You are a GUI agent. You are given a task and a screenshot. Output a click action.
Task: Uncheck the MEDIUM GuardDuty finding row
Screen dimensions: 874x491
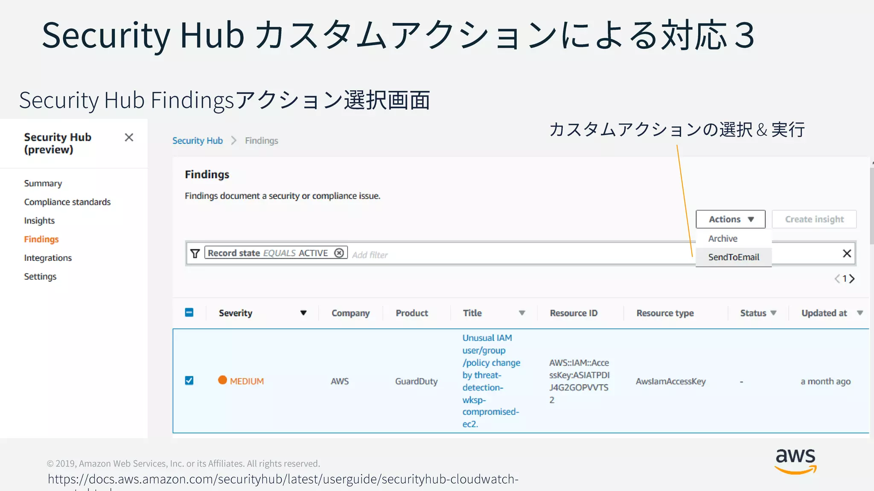click(189, 380)
